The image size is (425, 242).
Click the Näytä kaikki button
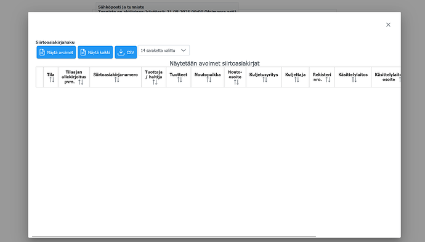pos(95,52)
